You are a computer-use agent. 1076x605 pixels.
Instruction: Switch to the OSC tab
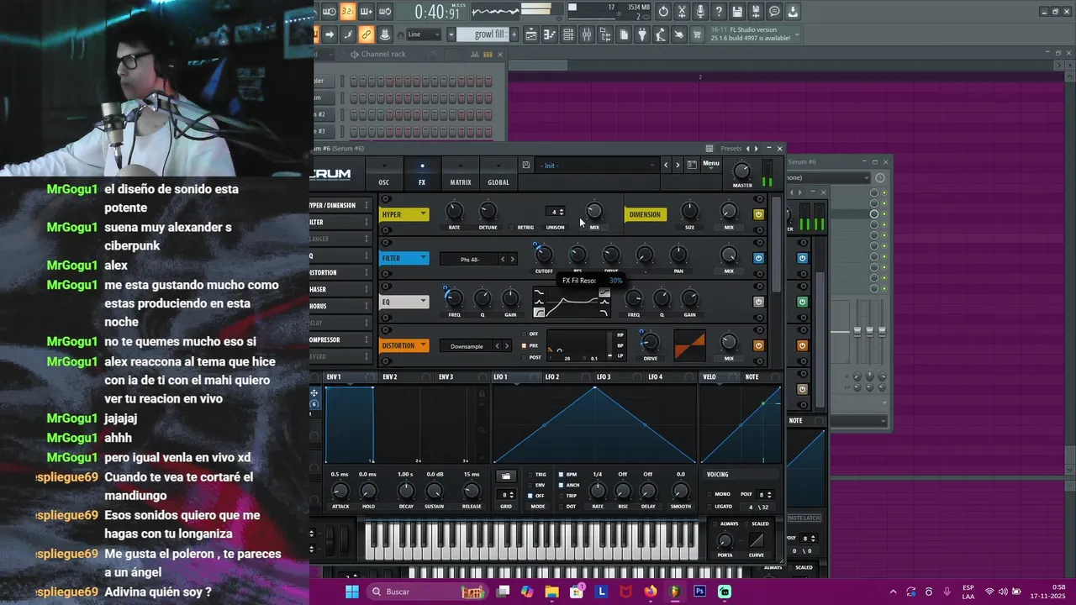click(x=384, y=175)
